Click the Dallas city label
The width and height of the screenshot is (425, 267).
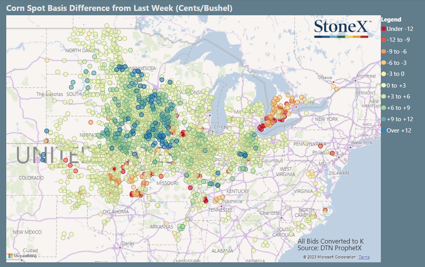click(x=128, y=244)
